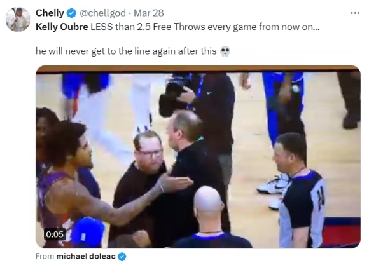Click the bald man's head in the video
The height and width of the screenshot is (265, 369).
[x=207, y=201]
